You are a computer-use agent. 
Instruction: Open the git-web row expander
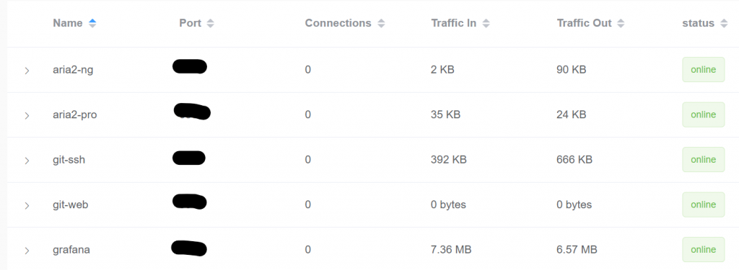pos(27,205)
